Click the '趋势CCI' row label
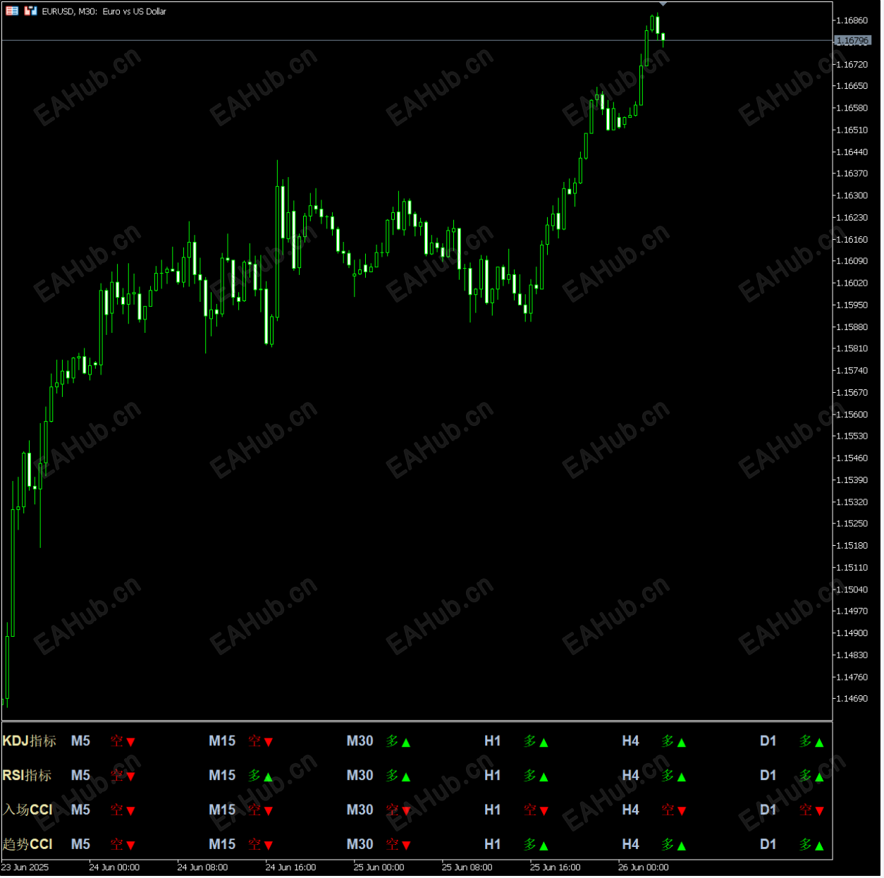884x878 pixels. 27,844
